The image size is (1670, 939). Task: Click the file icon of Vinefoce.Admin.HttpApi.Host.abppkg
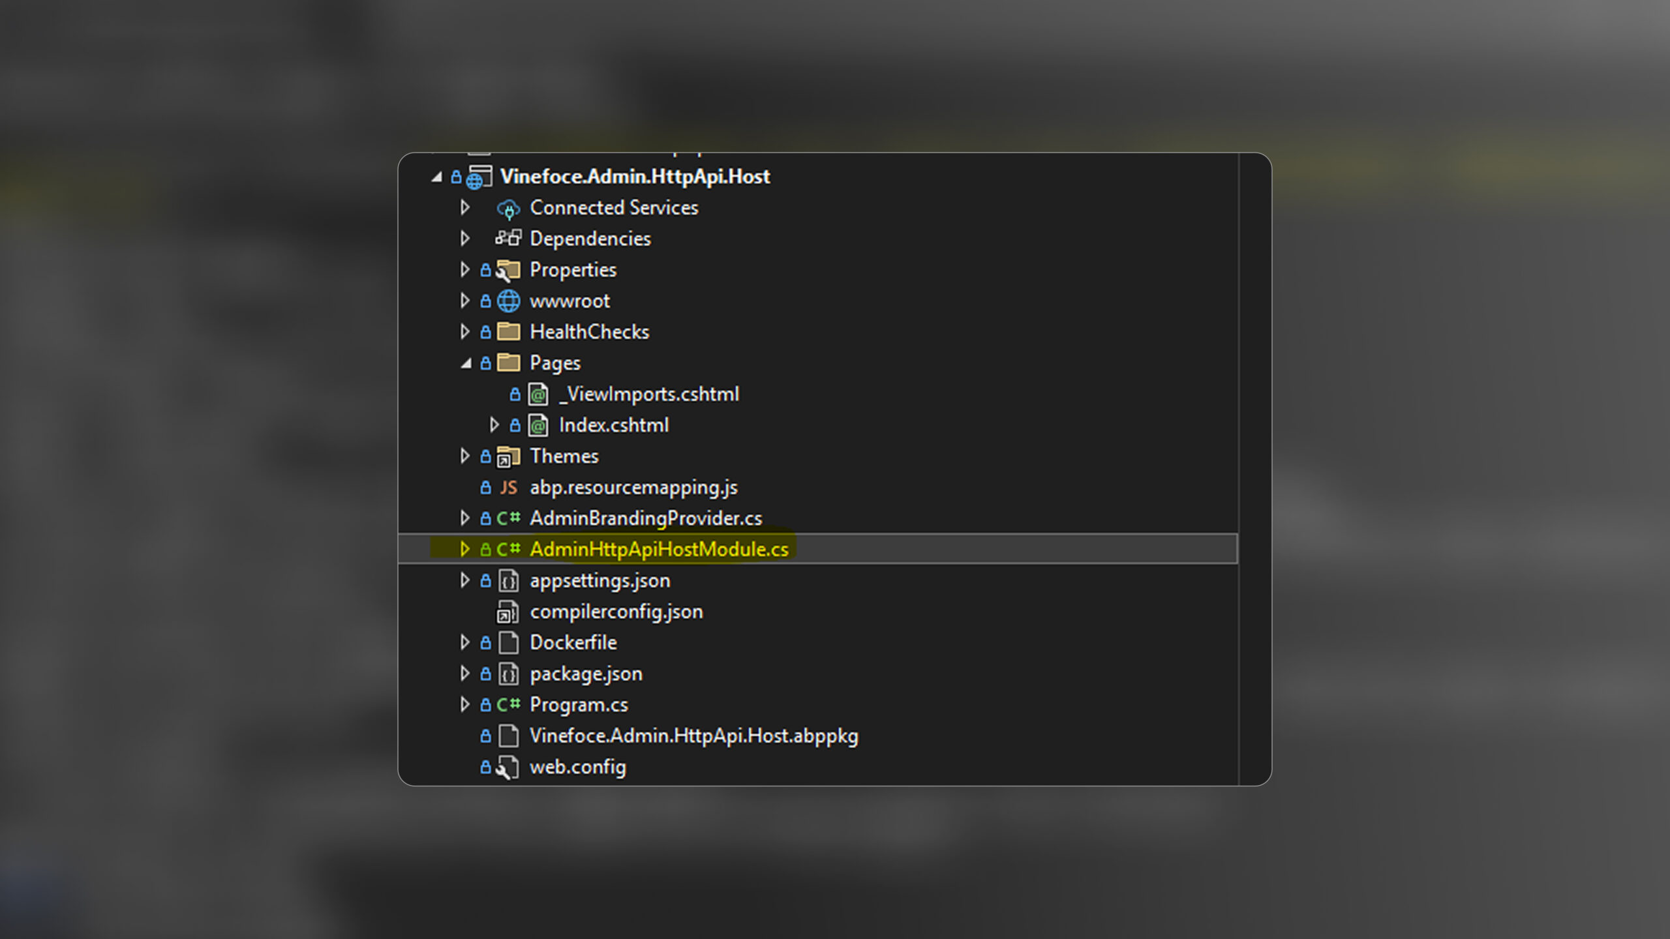pos(509,736)
